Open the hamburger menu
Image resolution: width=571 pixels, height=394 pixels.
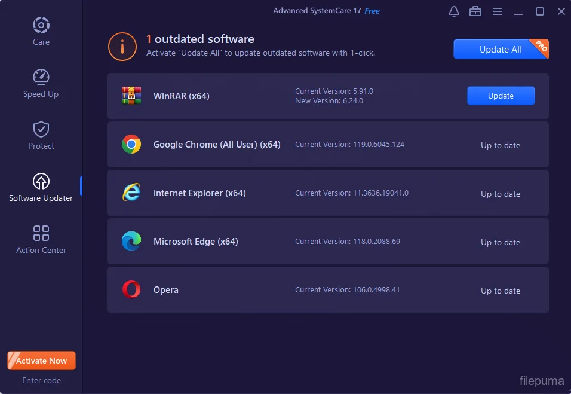497,11
